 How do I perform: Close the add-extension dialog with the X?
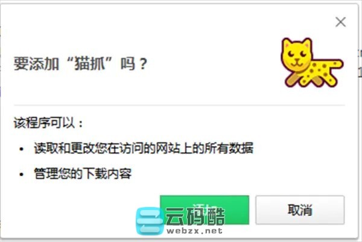(x=340, y=22)
